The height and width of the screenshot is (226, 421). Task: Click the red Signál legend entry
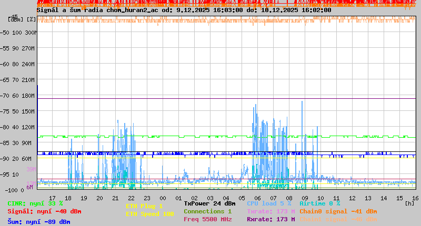tap(44, 211)
